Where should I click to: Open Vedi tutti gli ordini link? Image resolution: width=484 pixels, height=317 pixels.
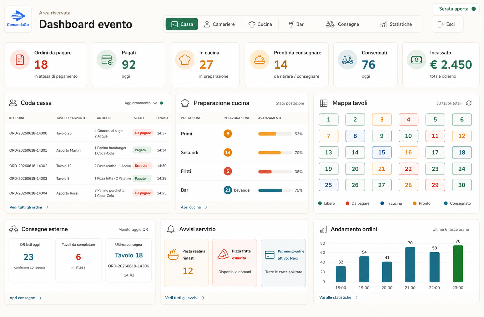29,207
